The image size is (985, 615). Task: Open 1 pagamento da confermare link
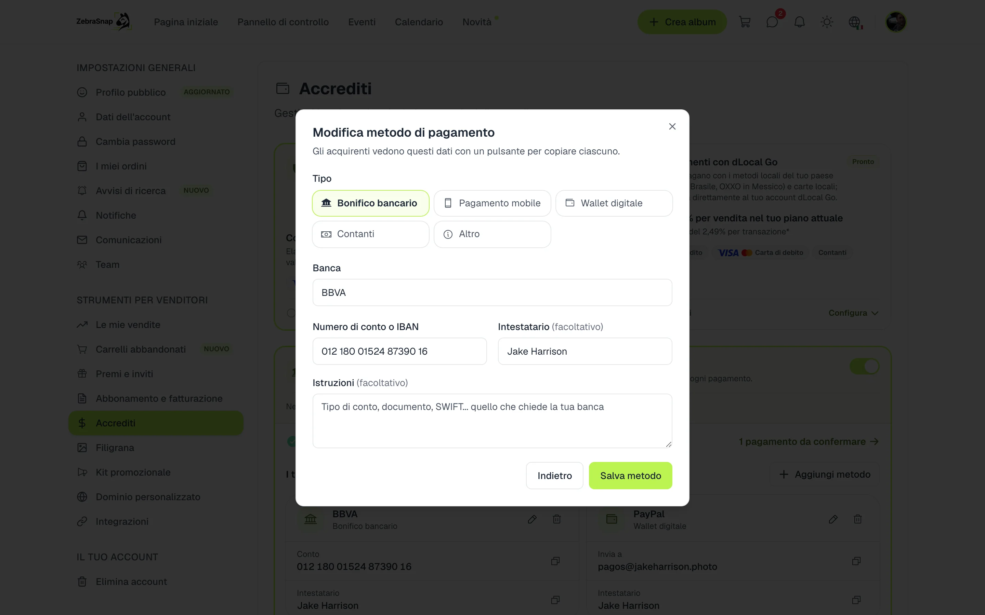coord(809,441)
